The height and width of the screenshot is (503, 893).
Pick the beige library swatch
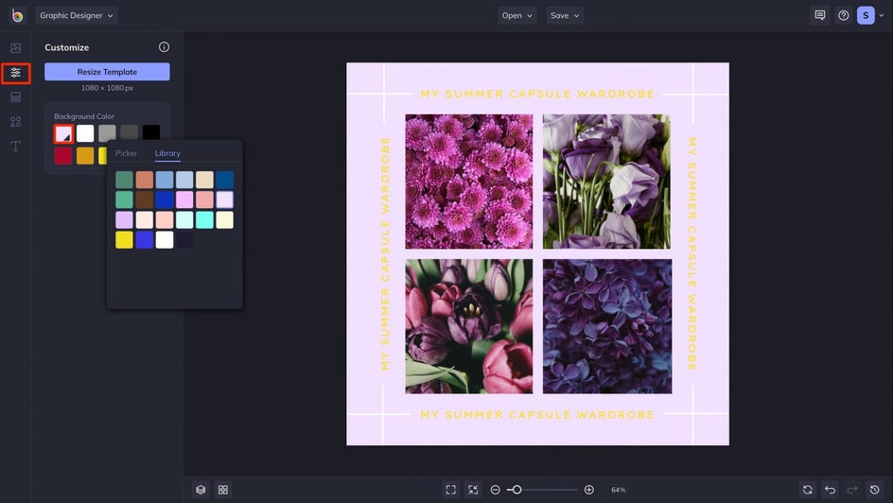(204, 180)
